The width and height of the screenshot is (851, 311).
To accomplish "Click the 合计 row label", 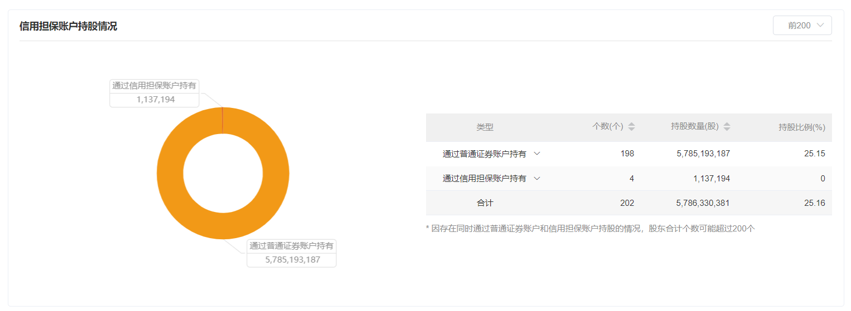I will tap(485, 203).
